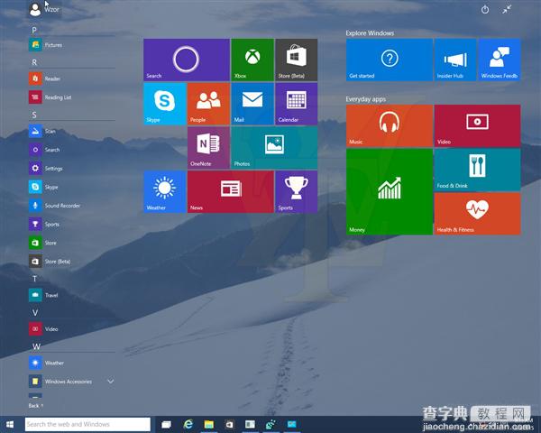Open Travel in the app list
The width and height of the screenshot is (541, 433).
(x=43, y=295)
